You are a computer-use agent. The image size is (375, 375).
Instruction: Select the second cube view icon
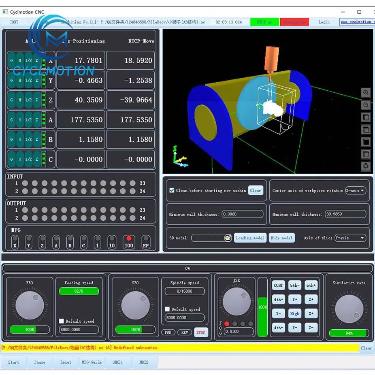pyautogui.click(x=366, y=130)
